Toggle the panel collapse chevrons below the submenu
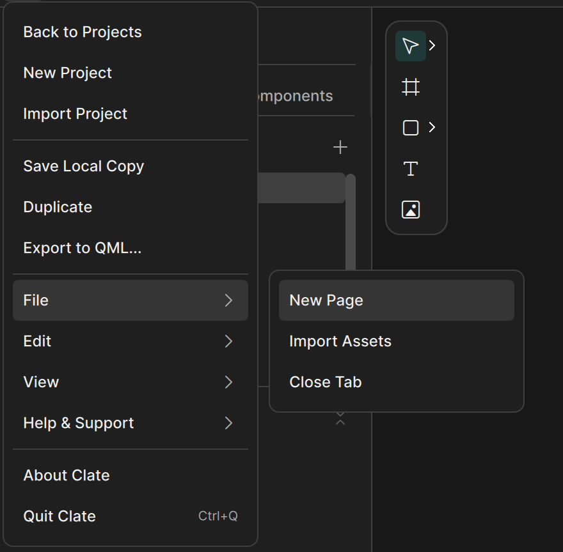 tap(340, 419)
